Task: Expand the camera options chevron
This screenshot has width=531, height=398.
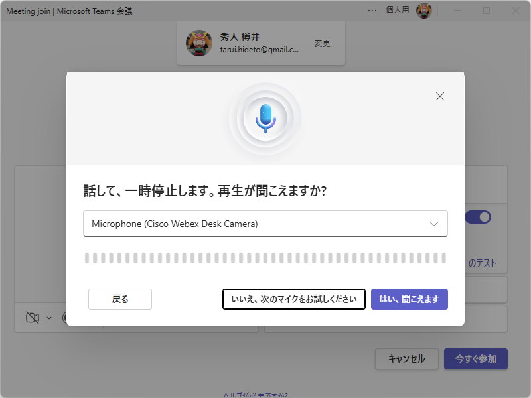Action: pyautogui.click(x=49, y=318)
